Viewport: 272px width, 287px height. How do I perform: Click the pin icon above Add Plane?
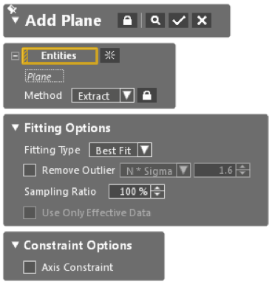pos(12,10)
